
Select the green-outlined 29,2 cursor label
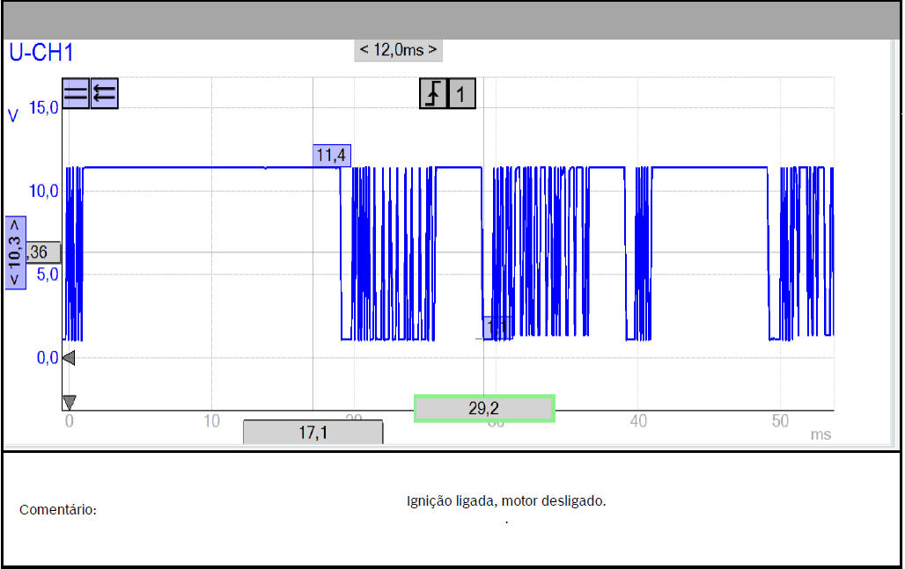point(483,409)
